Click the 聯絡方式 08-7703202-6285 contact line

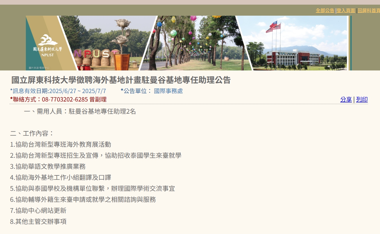click(58, 99)
